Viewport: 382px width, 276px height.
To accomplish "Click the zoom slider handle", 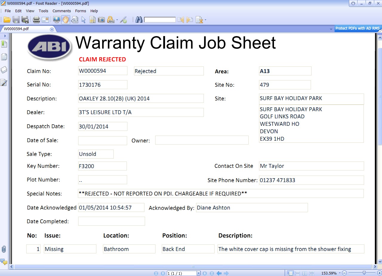I will [x=364, y=273].
